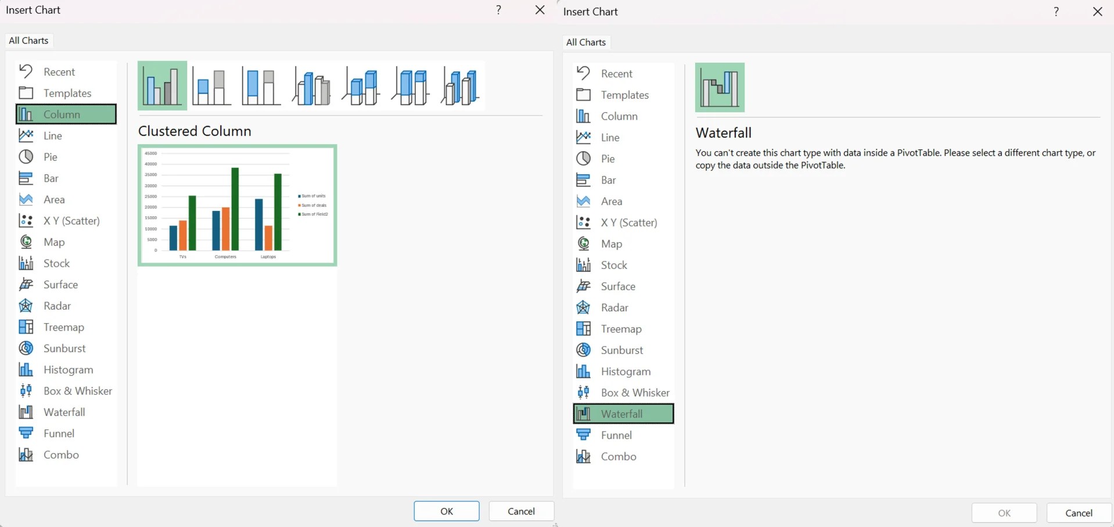The width and height of the screenshot is (1114, 527).
Task: Choose the Stock chart category
Action: [x=55, y=263]
